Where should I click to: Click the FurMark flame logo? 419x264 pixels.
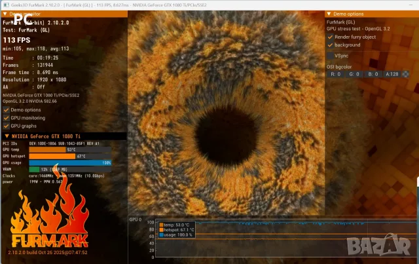(x=50, y=206)
